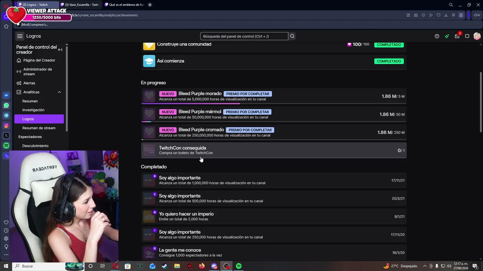
Task: Open Resumen de stream sidebar item
Action: 39,128
